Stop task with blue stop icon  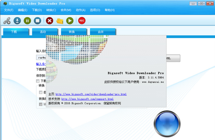37,21
